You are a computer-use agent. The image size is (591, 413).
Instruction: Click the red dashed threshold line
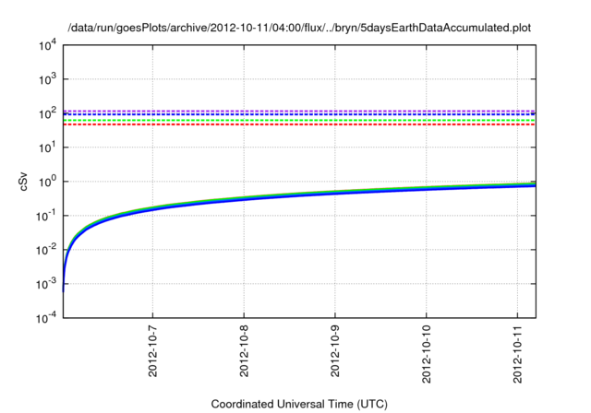click(x=299, y=124)
